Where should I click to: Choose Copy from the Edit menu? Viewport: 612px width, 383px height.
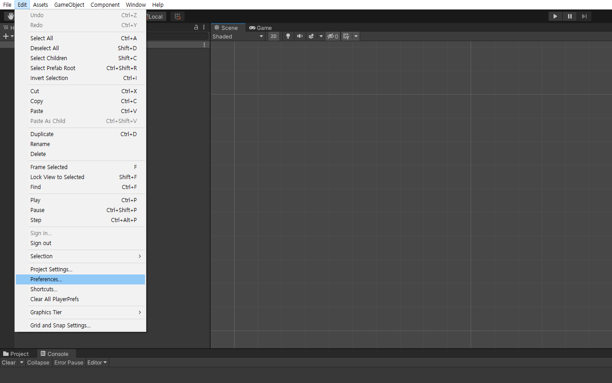click(x=80, y=101)
